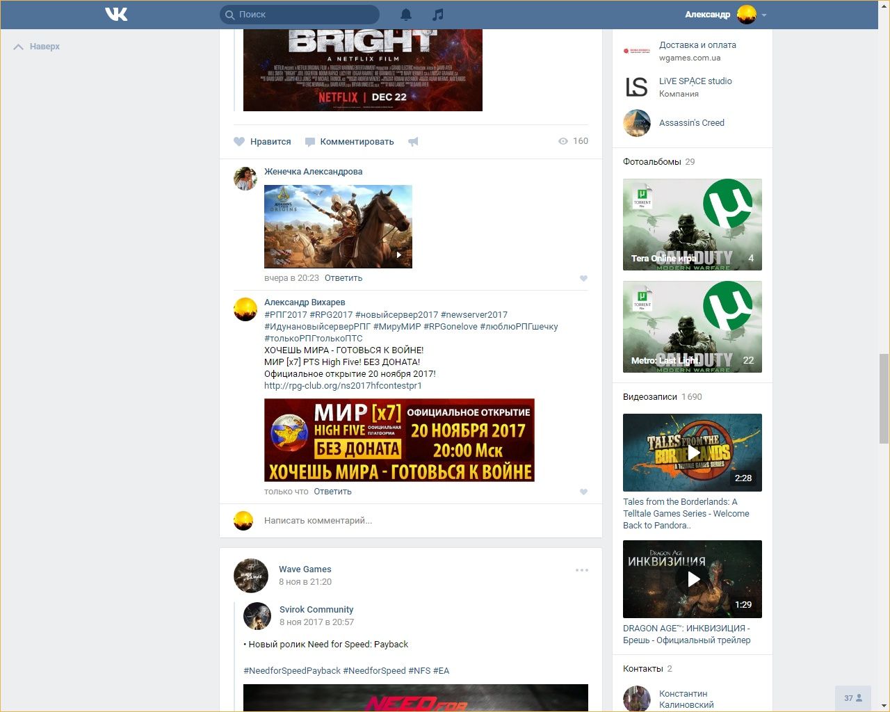Viewport: 890px width, 712px height.
Task: Open Видеозаписи section header
Action: [650, 397]
